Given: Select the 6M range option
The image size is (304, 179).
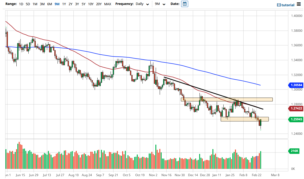Looking at the screenshot, I should 49,4.
